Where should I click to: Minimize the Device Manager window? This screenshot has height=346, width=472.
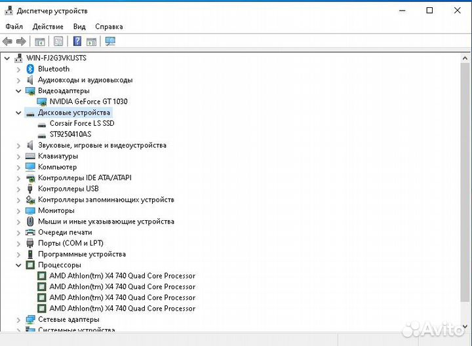(402, 10)
